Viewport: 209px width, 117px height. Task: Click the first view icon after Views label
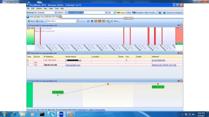pos(88,21)
